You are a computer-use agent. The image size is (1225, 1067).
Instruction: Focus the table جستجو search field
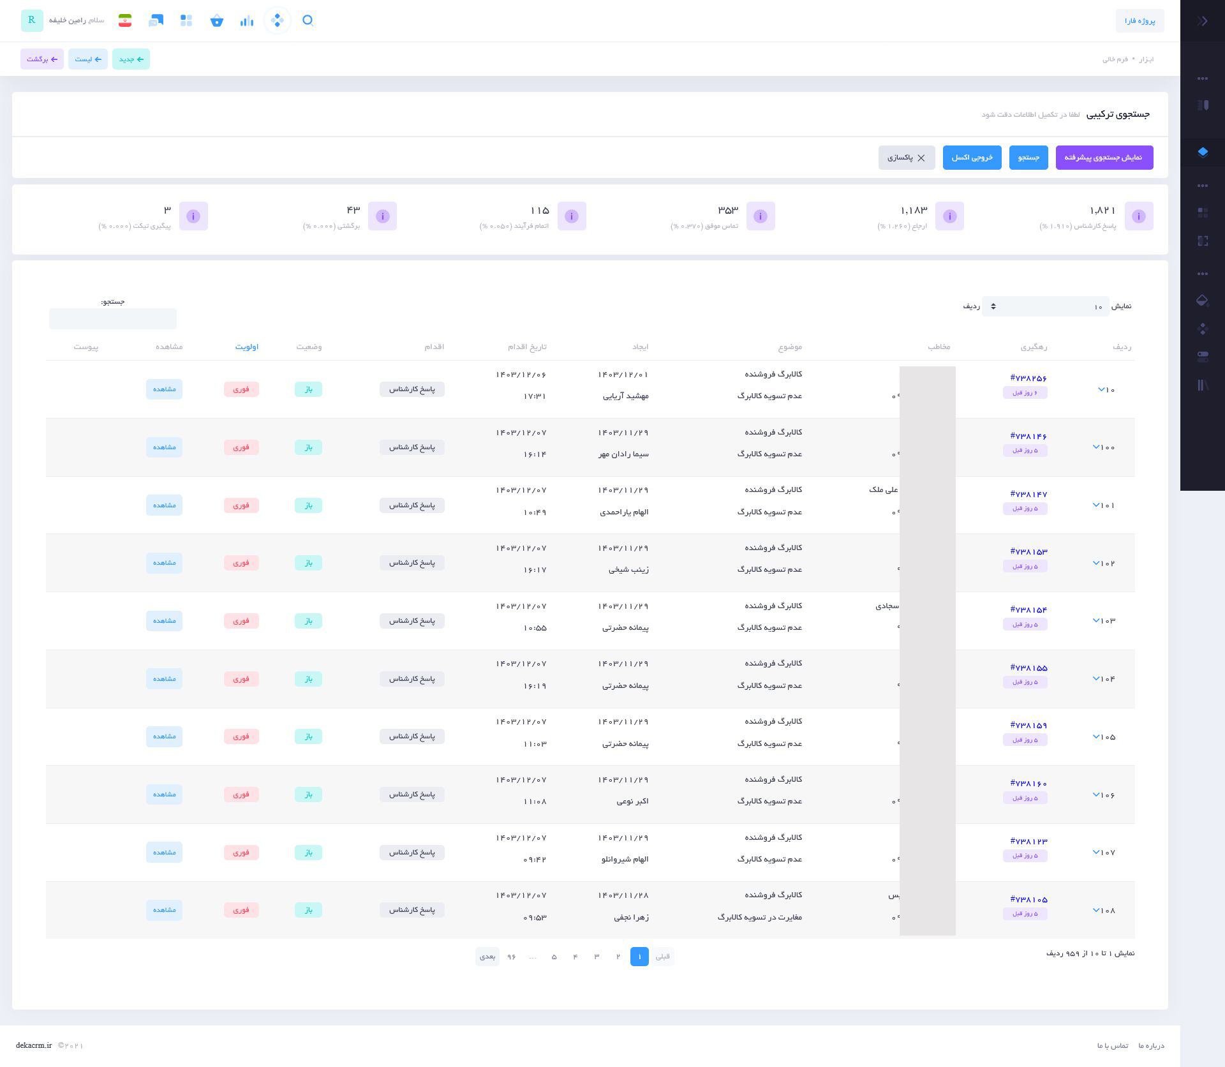113,318
